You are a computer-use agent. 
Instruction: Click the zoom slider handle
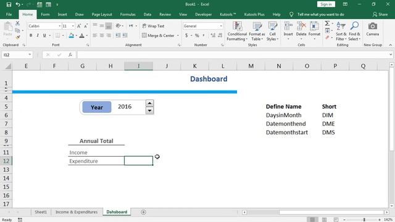coord(364,220)
